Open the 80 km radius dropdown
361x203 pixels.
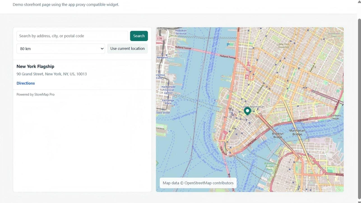coord(61,49)
